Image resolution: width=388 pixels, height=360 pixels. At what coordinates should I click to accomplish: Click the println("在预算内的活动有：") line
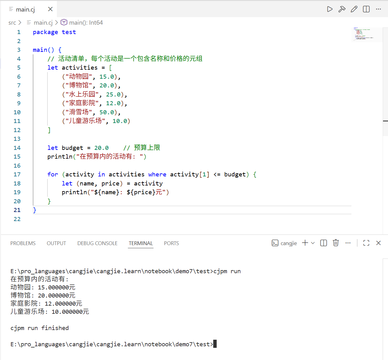point(97,157)
